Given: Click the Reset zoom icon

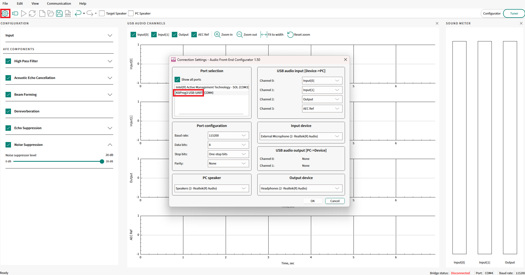Looking at the screenshot, I should [290, 35].
